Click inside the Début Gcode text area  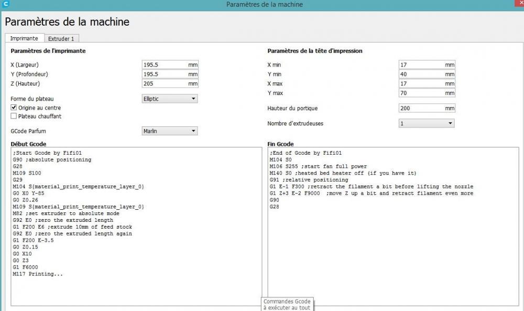click(136, 227)
